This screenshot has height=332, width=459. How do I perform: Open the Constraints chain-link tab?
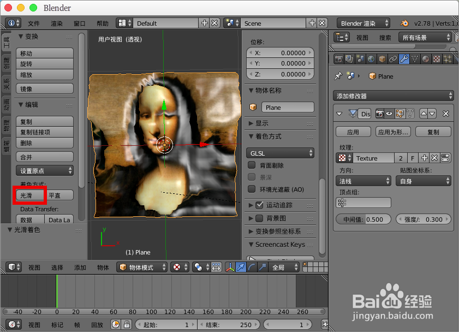(x=393, y=59)
